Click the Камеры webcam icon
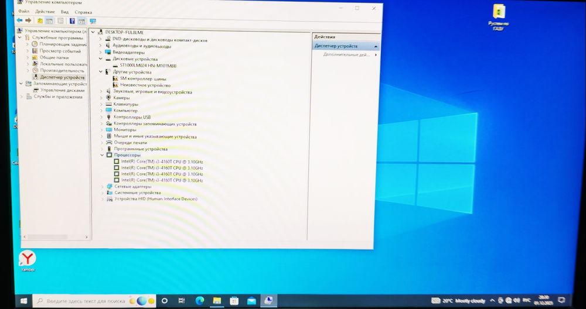Viewport: 586px width, 309px height. pos(109,98)
